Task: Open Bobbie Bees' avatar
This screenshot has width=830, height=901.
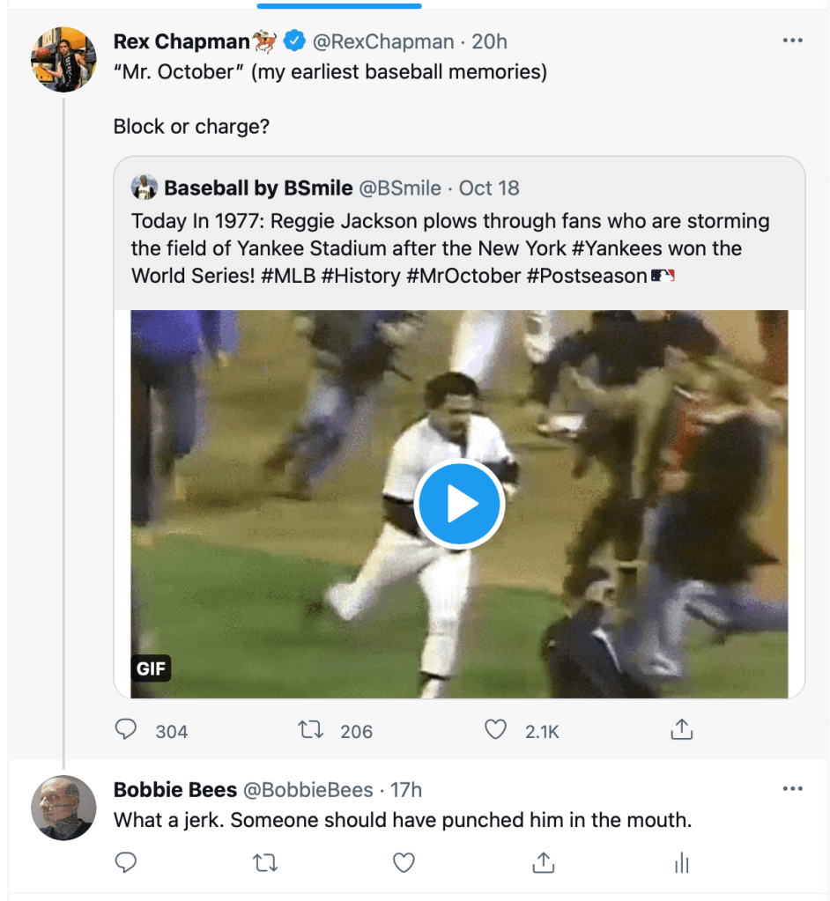Action: 63,808
